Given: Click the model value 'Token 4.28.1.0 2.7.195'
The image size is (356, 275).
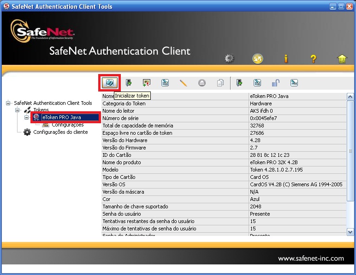Looking at the screenshot, I should 276,170.
